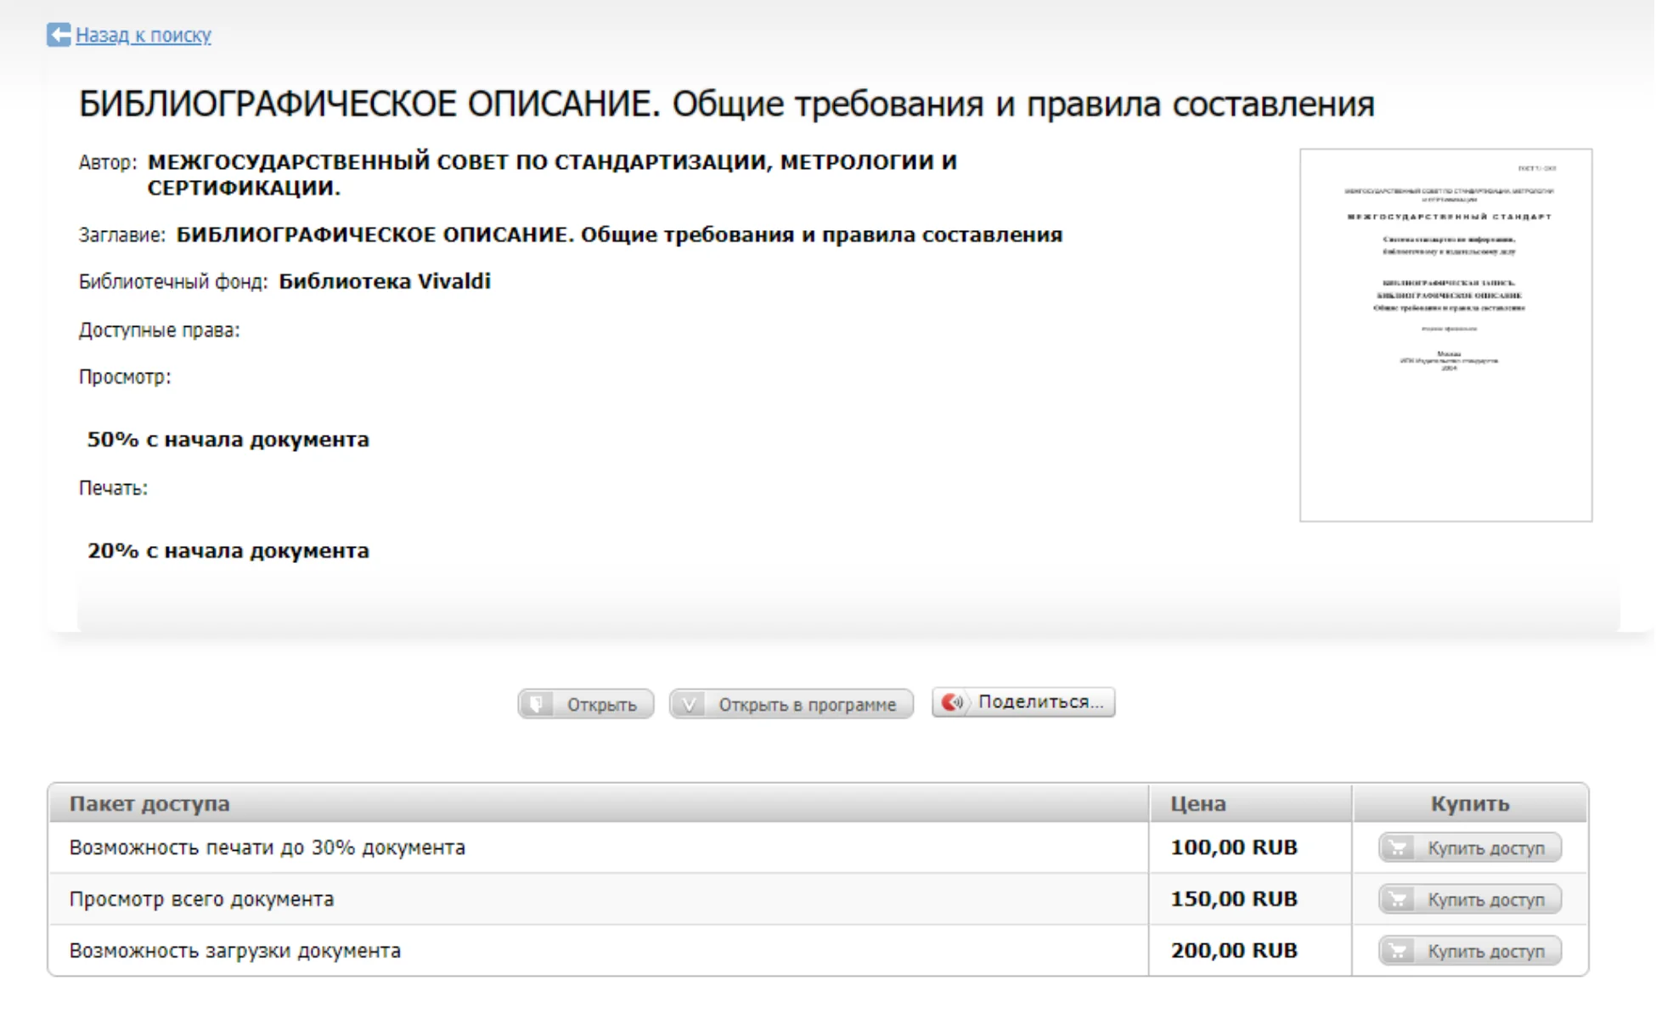Open the 'Поделиться...' sharing dialog
The height and width of the screenshot is (1019, 1656).
tap(1041, 701)
